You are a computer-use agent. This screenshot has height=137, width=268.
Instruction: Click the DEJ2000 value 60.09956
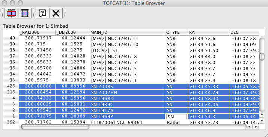[x=72, y=86]
